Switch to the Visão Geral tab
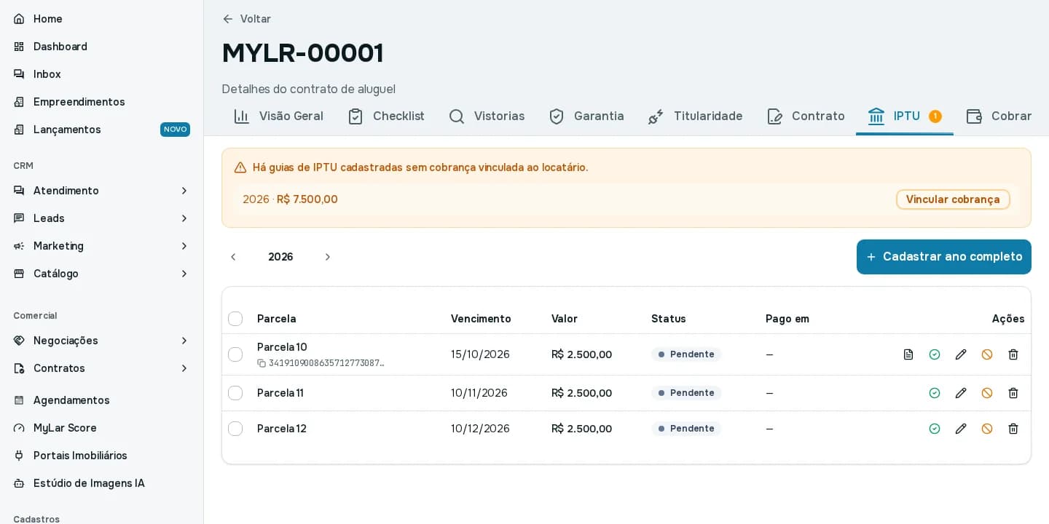The image size is (1049, 524). click(x=278, y=116)
